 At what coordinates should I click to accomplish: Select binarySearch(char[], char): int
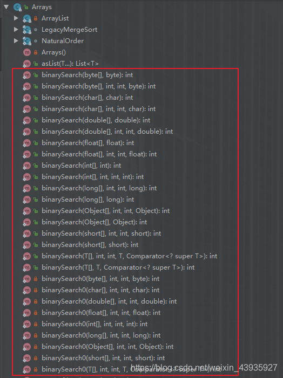[x=87, y=98]
